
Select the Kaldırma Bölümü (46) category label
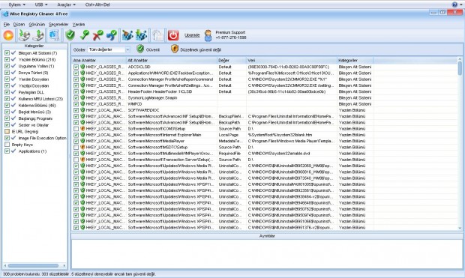[37, 105]
